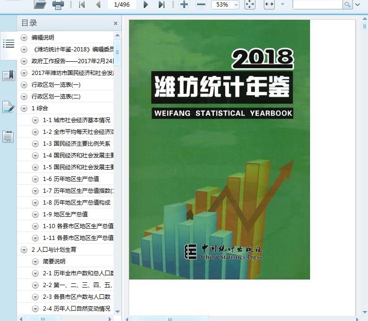Click the contents panel scroll-up arrow
368x321 pixels.
coord(117,35)
